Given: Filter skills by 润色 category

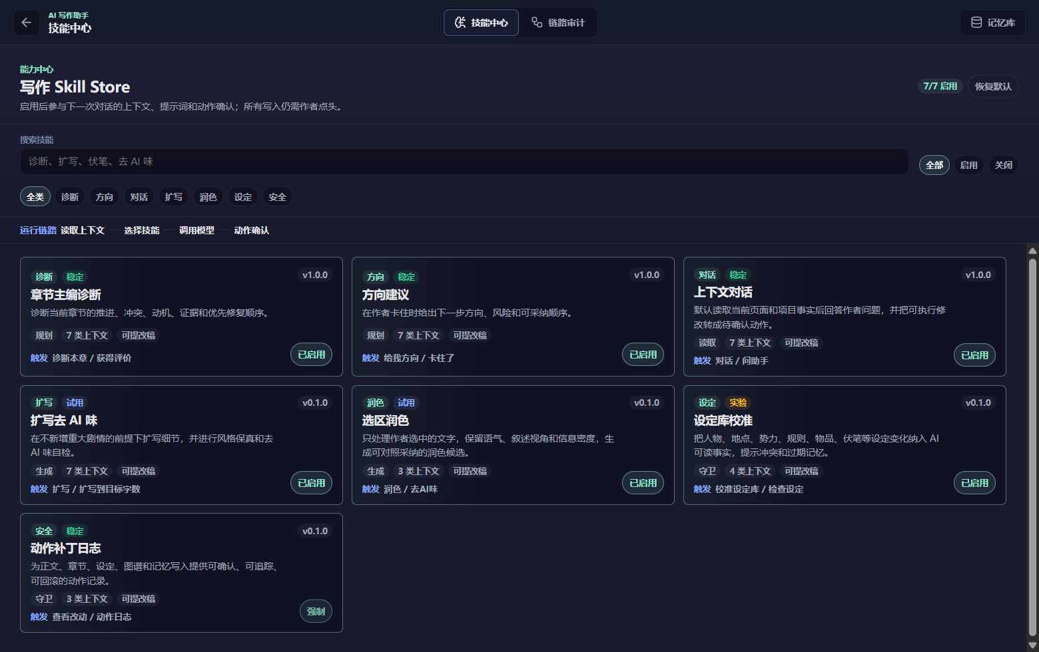Looking at the screenshot, I should (208, 197).
